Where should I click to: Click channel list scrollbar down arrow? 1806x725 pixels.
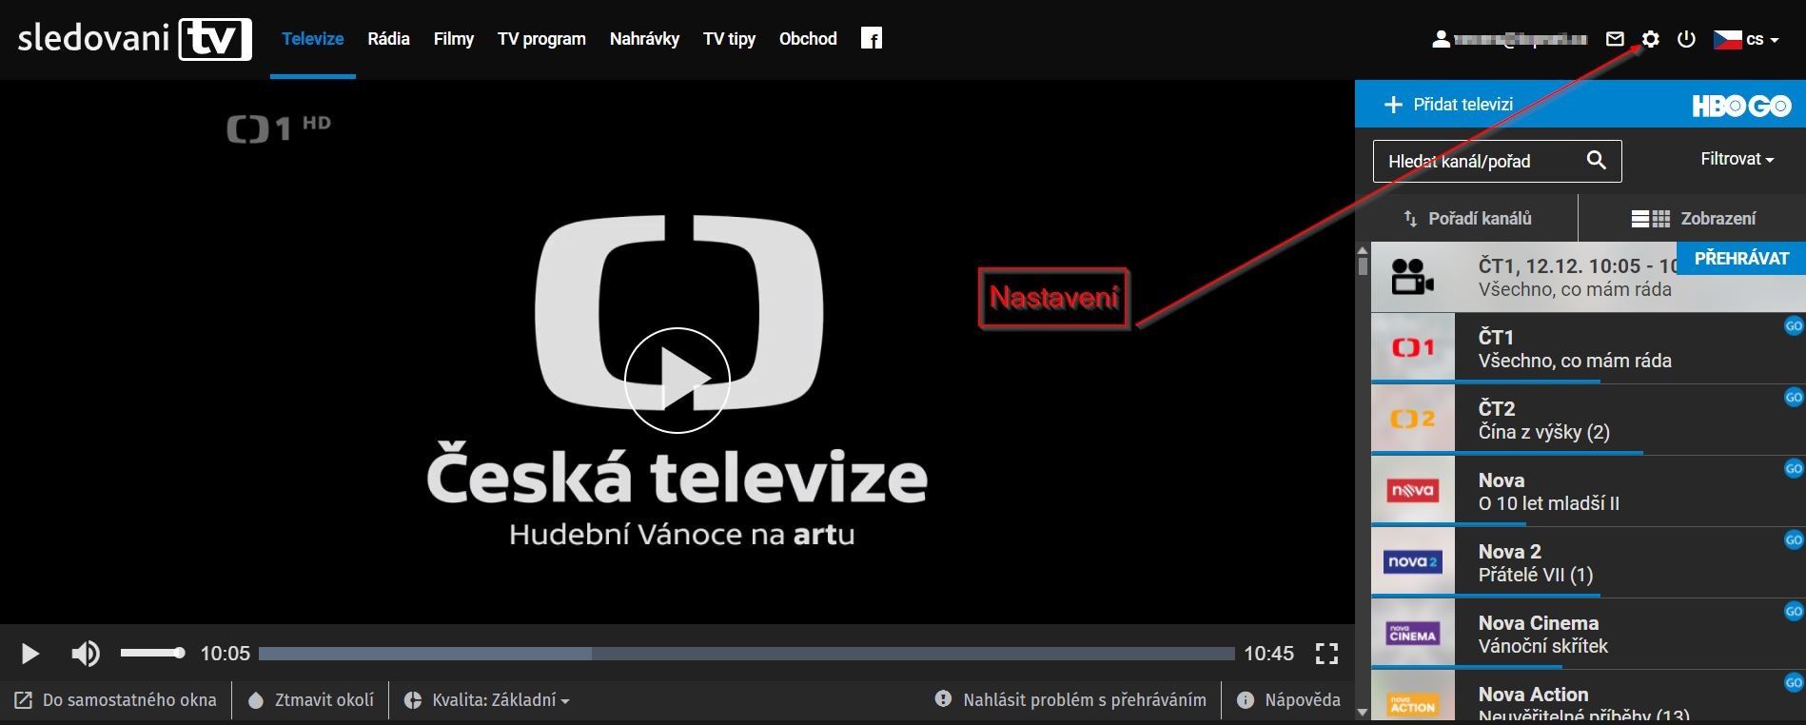click(x=1363, y=712)
